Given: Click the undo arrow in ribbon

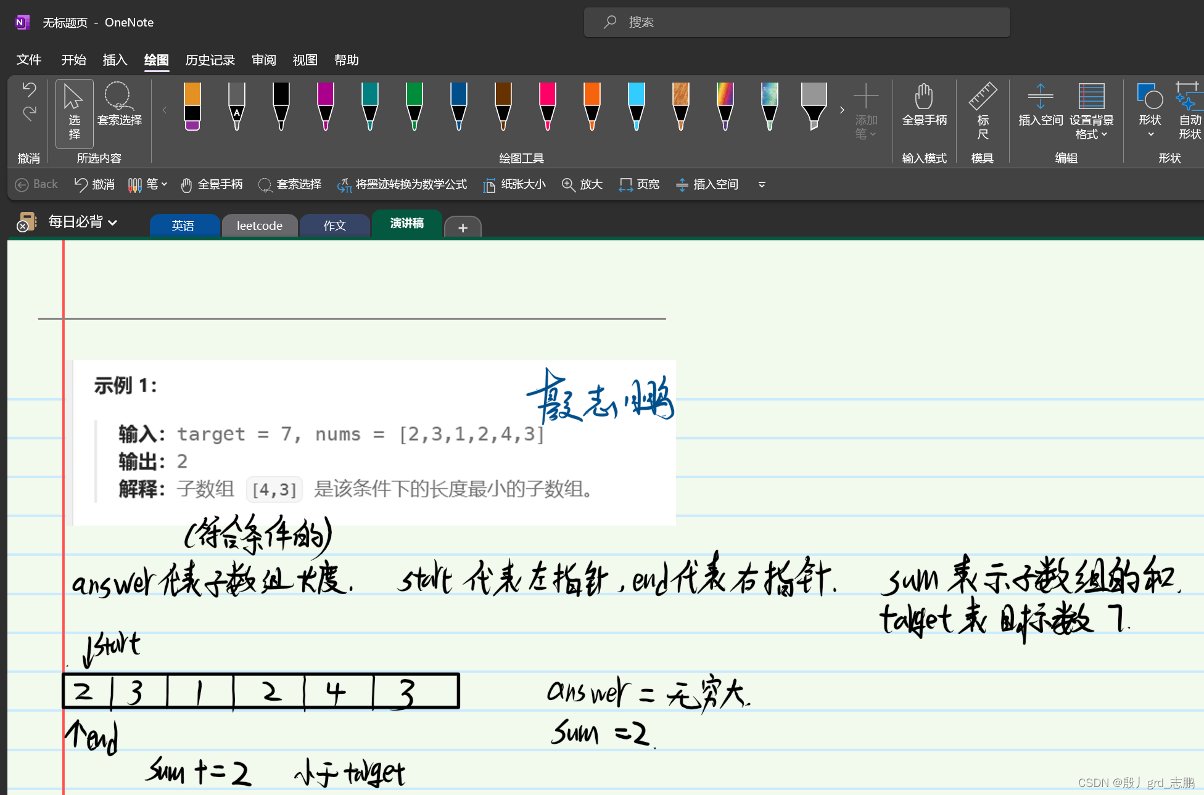Looking at the screenshot, I should coord(29,90).
